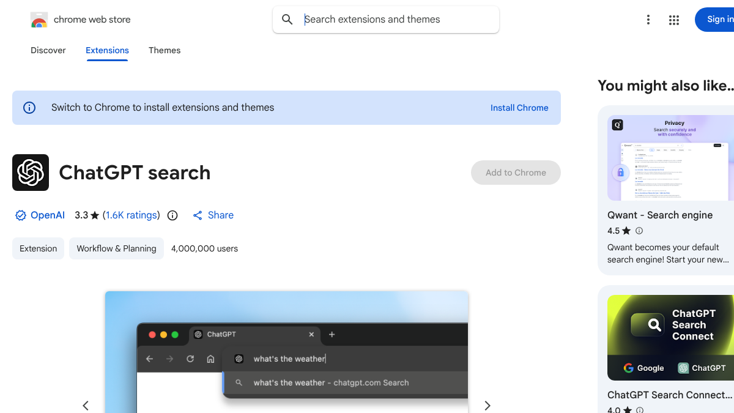Open the 1.6K ratings link
The height and width of the screenshot is (413, 734).
(132, 215)
